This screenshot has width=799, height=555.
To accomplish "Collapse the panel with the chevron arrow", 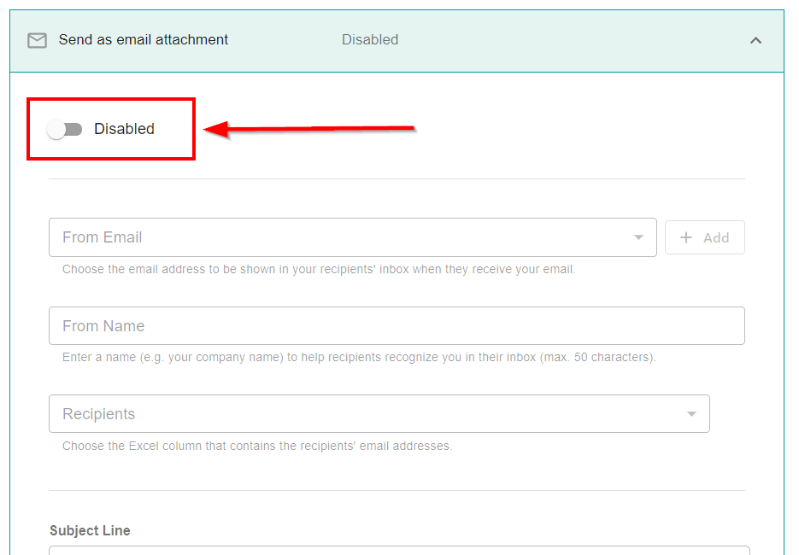I will coord(755,40).
